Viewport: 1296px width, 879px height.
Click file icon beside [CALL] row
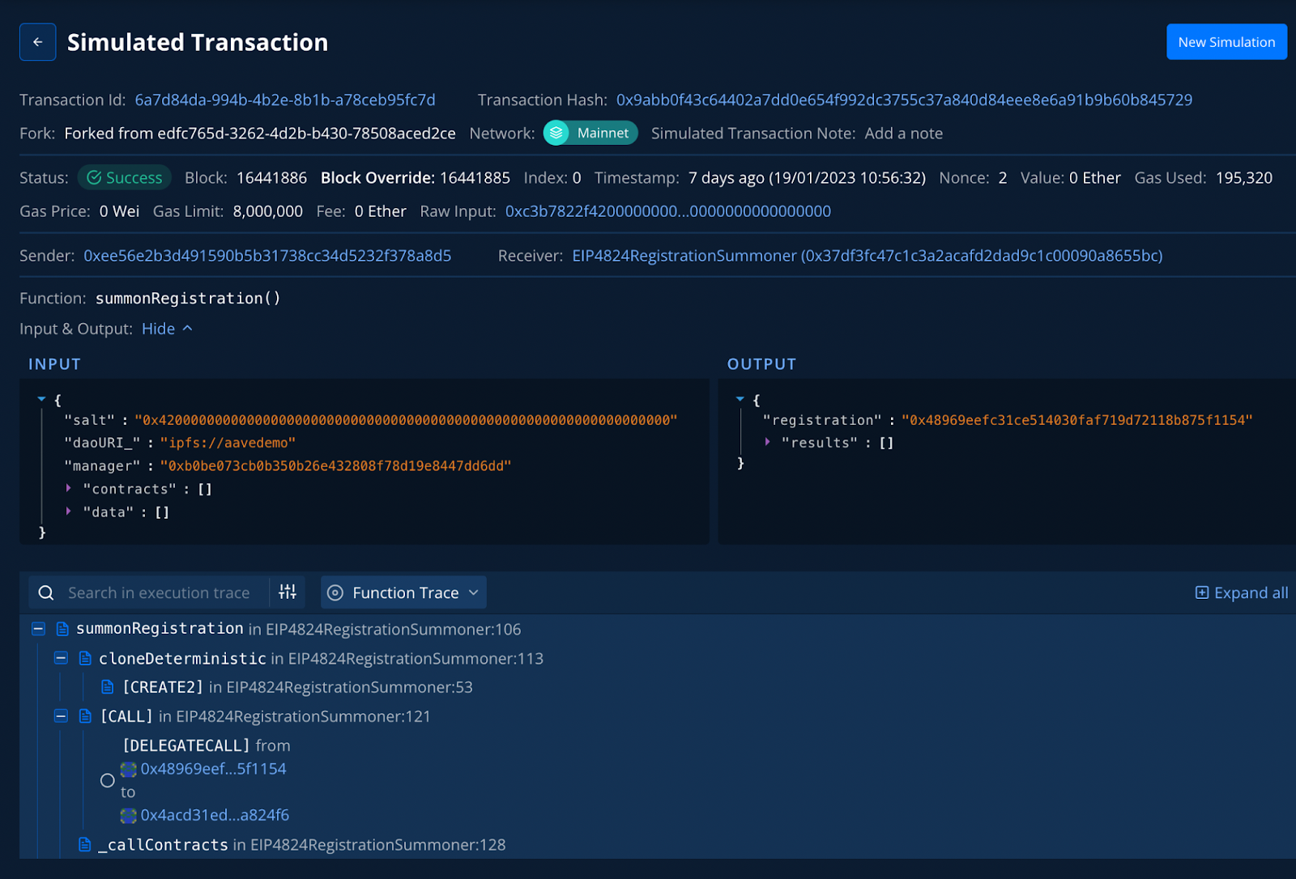click(85, 716)
